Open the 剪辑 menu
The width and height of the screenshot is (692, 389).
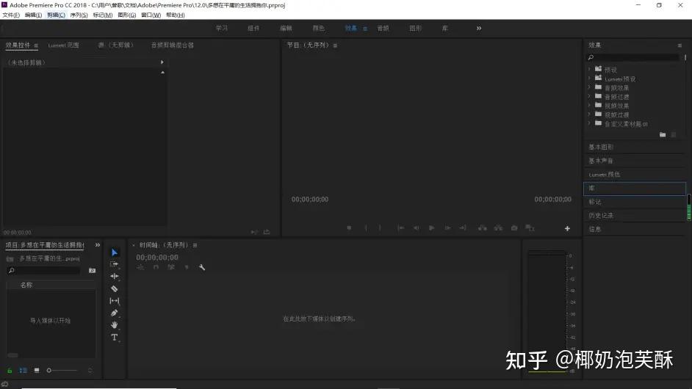56,15
